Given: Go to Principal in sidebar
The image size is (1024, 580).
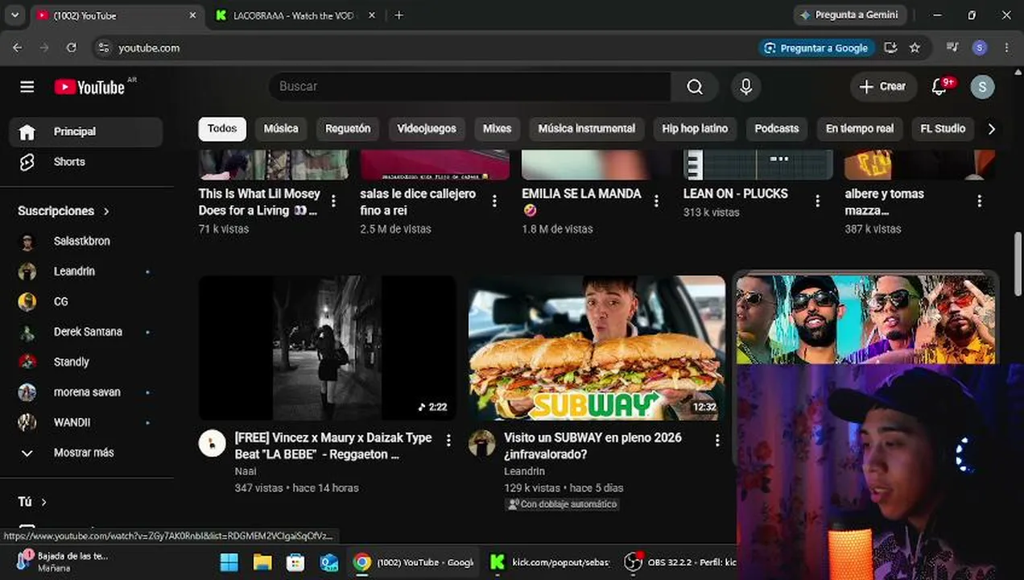Looking at the screenshot, I should point(87,132).
